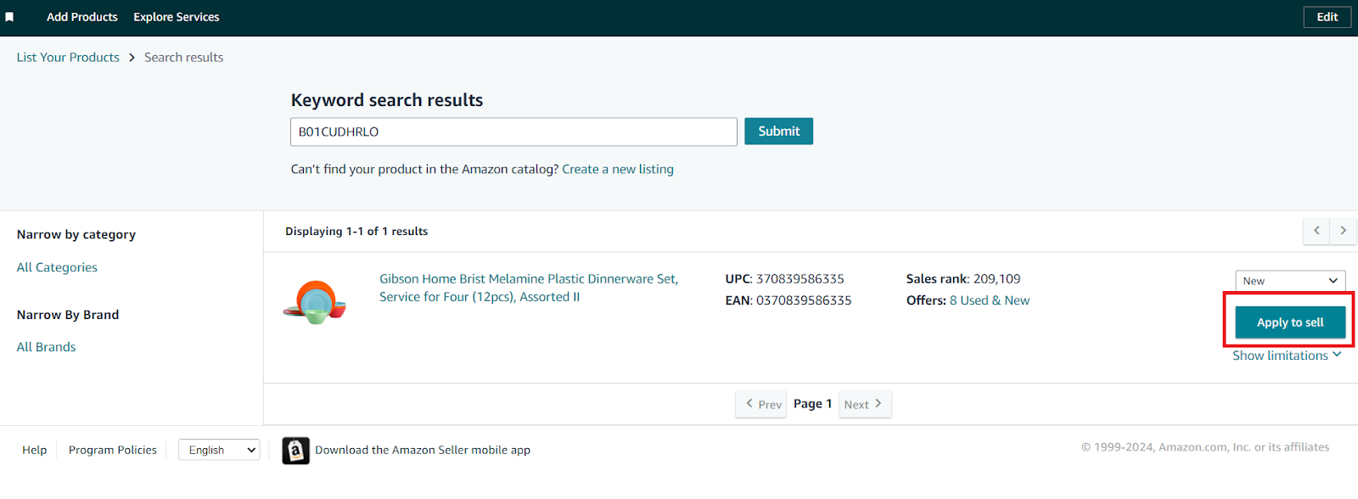The width and height of the screenshot is (1358, 499).
Task: Click the Next pagination button
Action: 864,405
